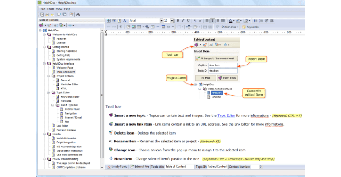
Task: Click the Insert table grid icon
Action: (x=139, y=27)
